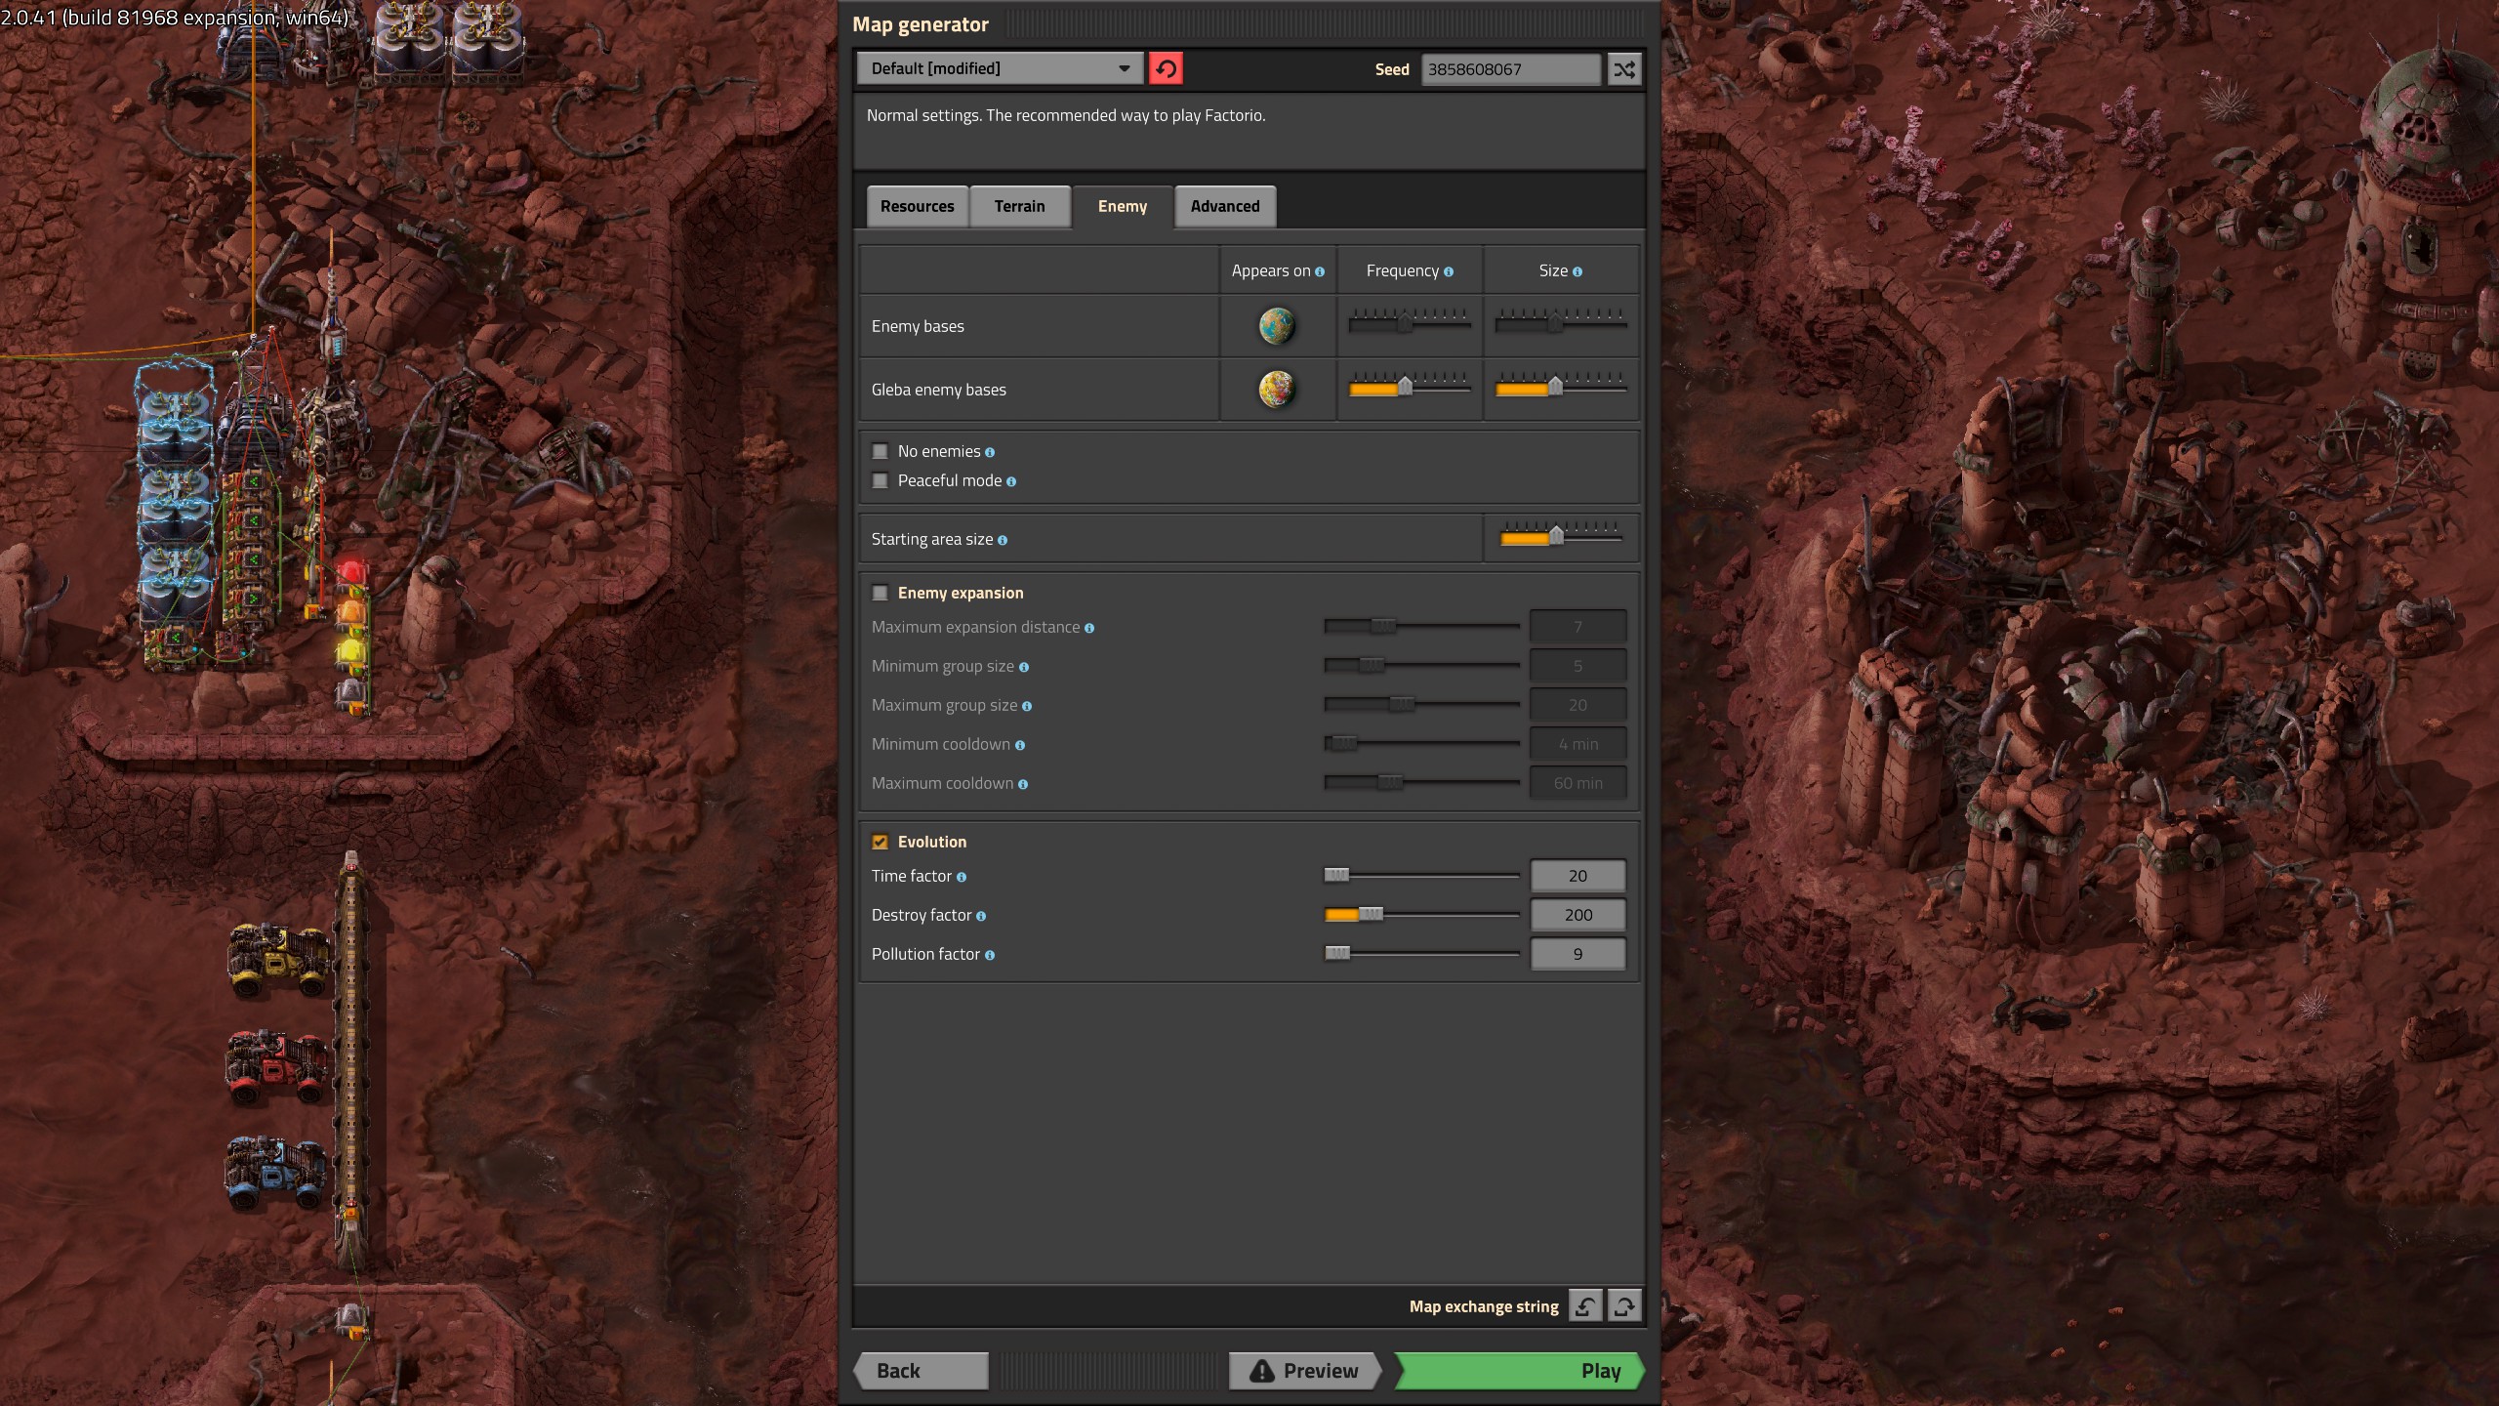Click the Gleba enemy bases Size slider

tap(1561, 388)
